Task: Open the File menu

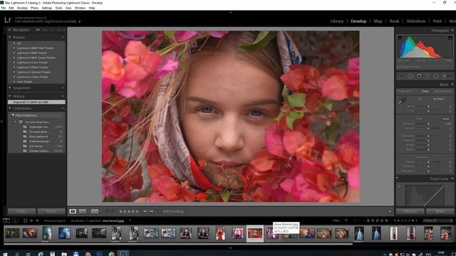Action: [x=3, y=8]
